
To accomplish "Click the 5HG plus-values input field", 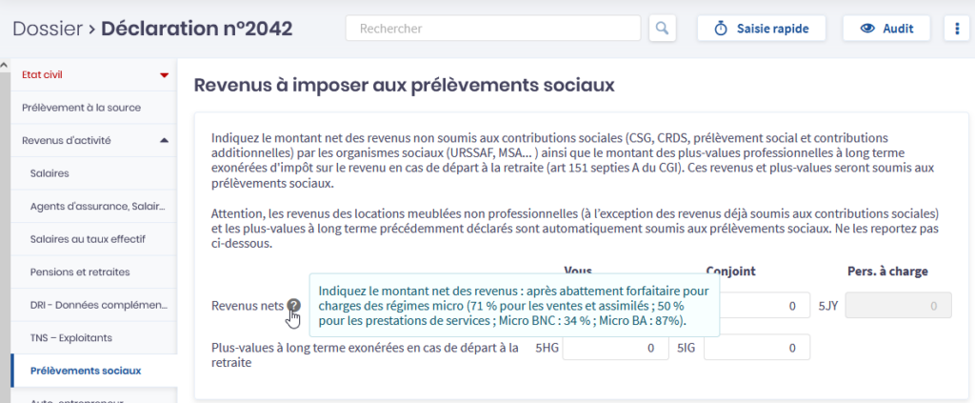I will coord(615,349).
